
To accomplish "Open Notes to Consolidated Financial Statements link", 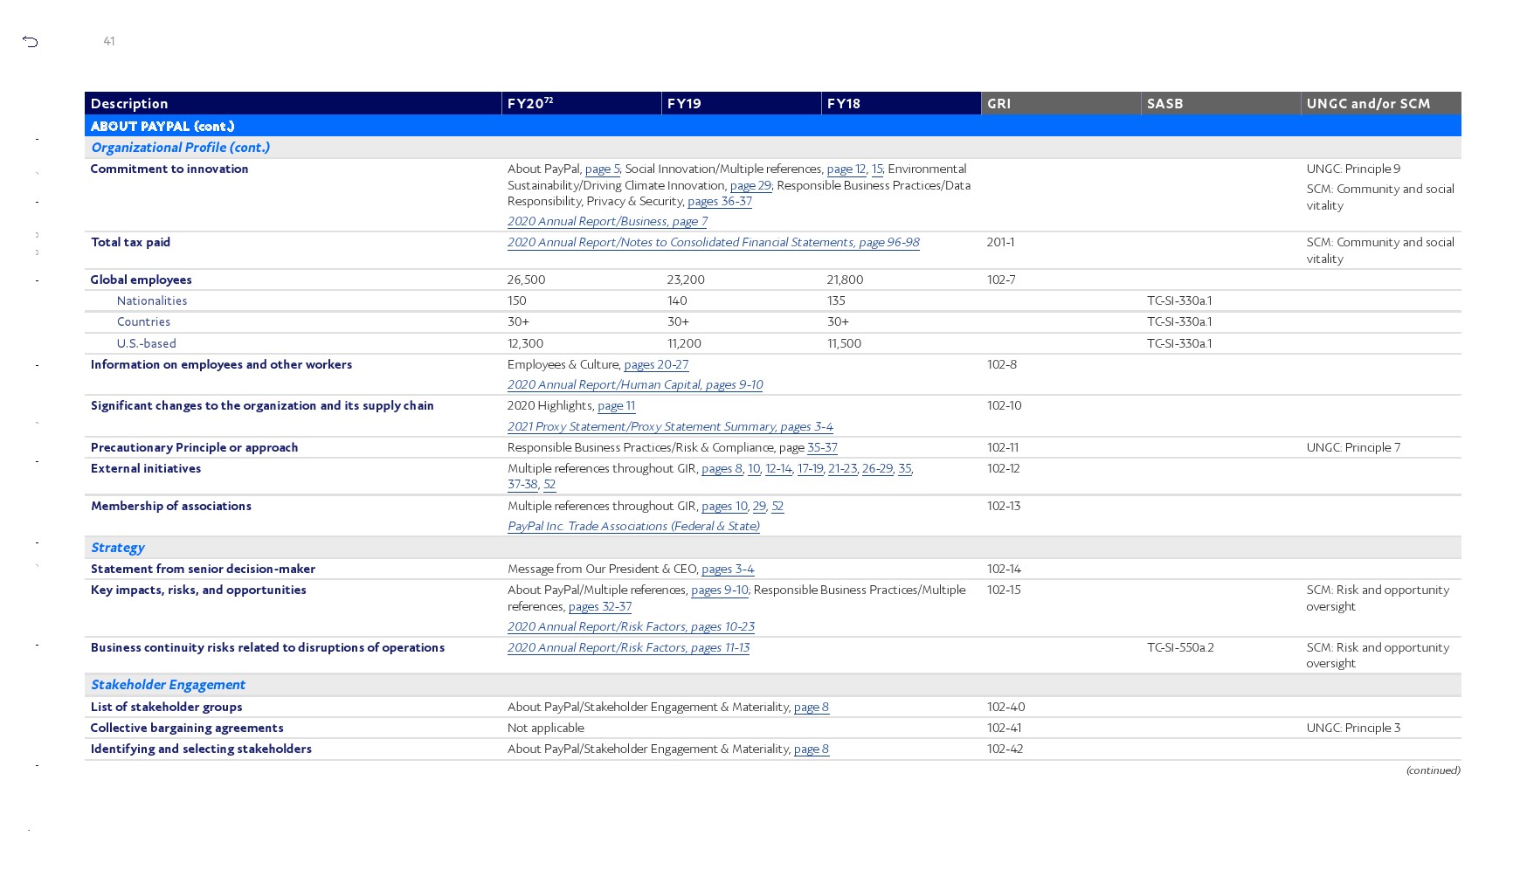I will [x=713, y=243].
